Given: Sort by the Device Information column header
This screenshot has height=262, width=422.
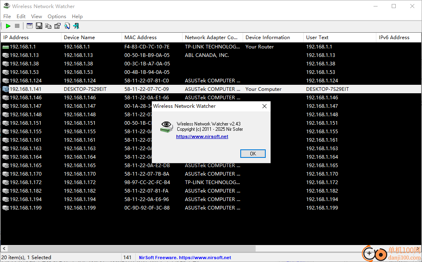Looking at the screenshot, I should coord(273,38).
